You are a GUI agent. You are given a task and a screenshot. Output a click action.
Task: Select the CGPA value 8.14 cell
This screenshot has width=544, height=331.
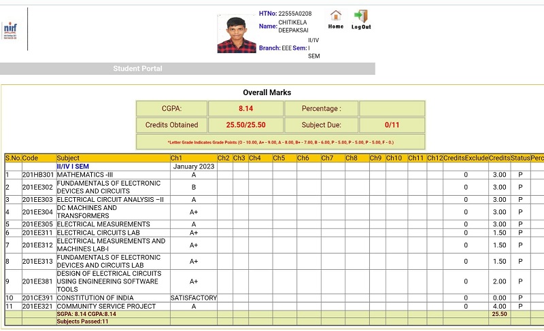tap(245, 109)
